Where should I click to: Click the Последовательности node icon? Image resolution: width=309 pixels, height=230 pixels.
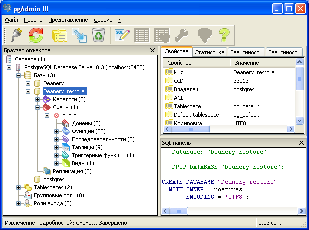click(x=66, y=139)
